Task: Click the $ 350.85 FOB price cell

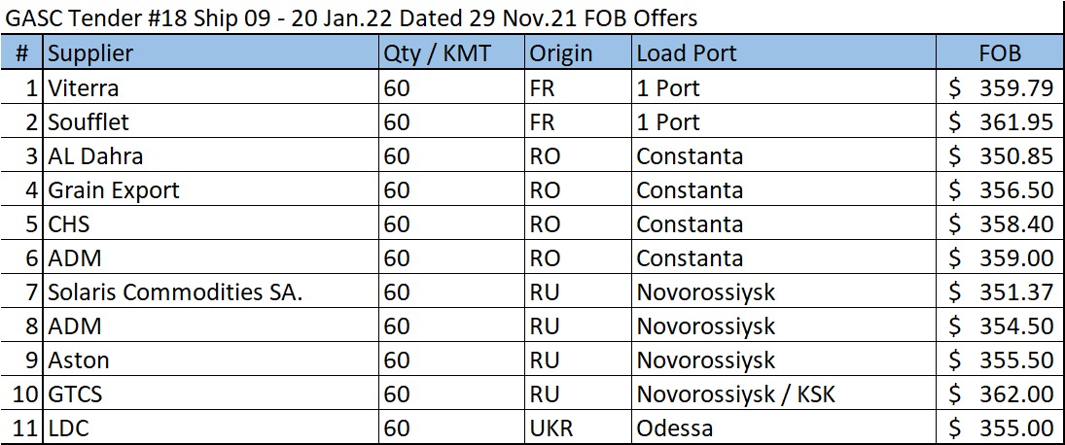Action: [x=1000, y=156]
